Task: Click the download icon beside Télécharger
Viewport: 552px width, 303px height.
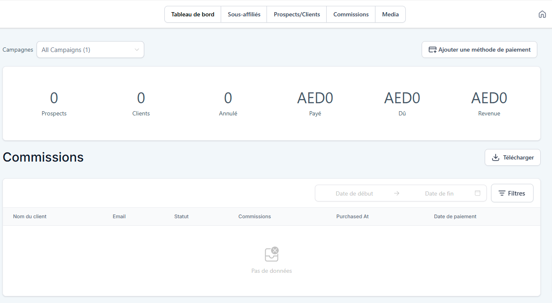Action: click(x=496, y=157)
